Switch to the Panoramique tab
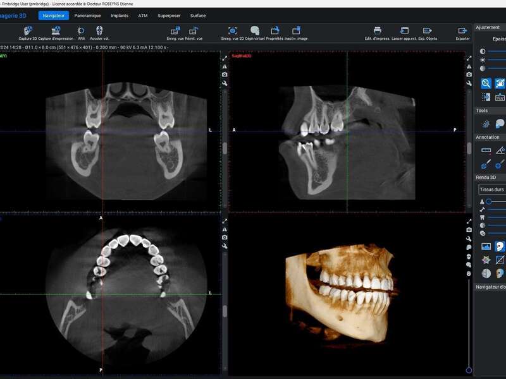 pyautogui.click(x=87, y=15)
